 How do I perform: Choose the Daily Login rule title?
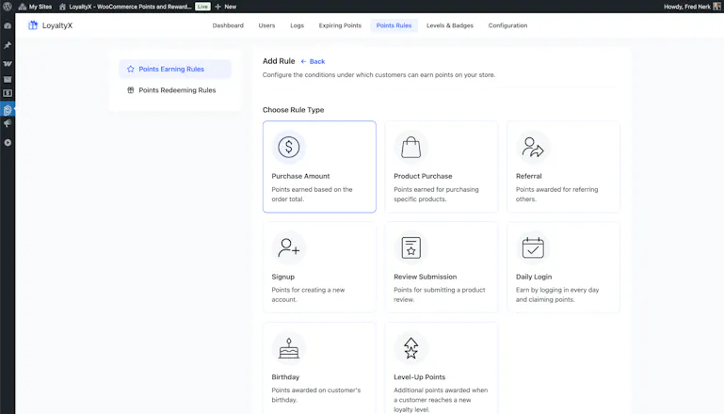pyautogui.click(x=534, y=277)
